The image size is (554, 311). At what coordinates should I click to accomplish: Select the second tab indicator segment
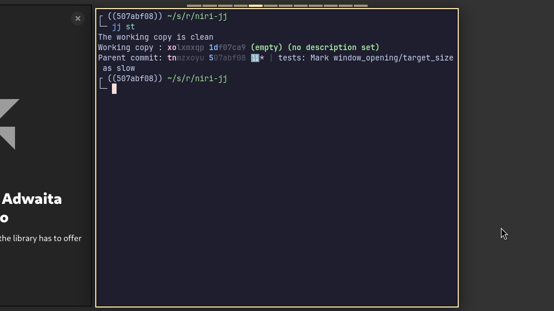click(x=209, y=6)
